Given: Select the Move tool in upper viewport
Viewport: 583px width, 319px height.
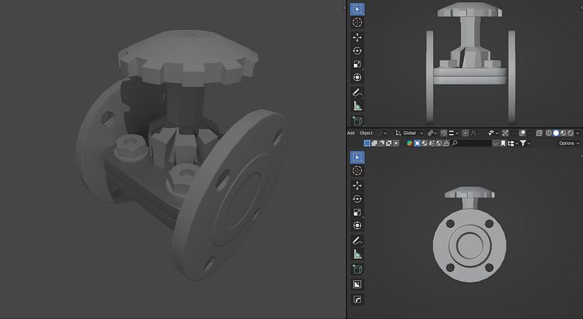Looking at the screenshot, I should (x=357, y=38).
